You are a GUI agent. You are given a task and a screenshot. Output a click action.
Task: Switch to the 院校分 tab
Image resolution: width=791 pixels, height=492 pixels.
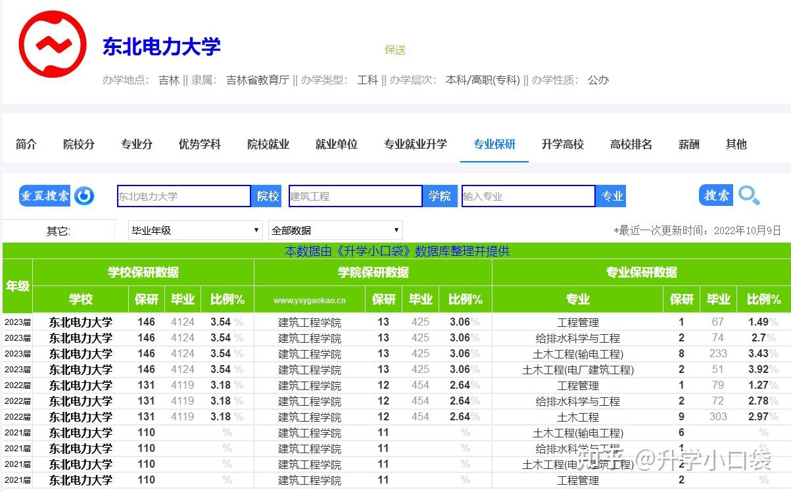click(x=79, y=144)
